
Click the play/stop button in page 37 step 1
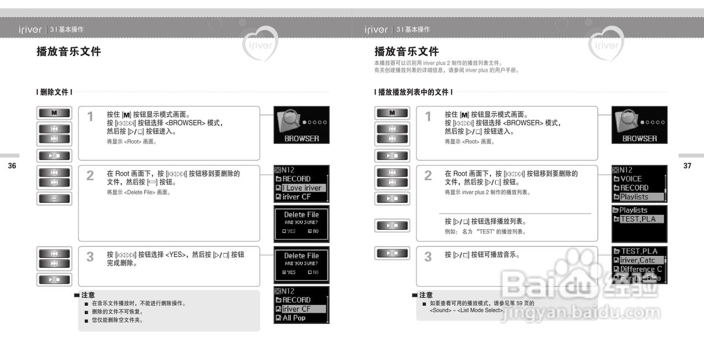coord(392,156)
